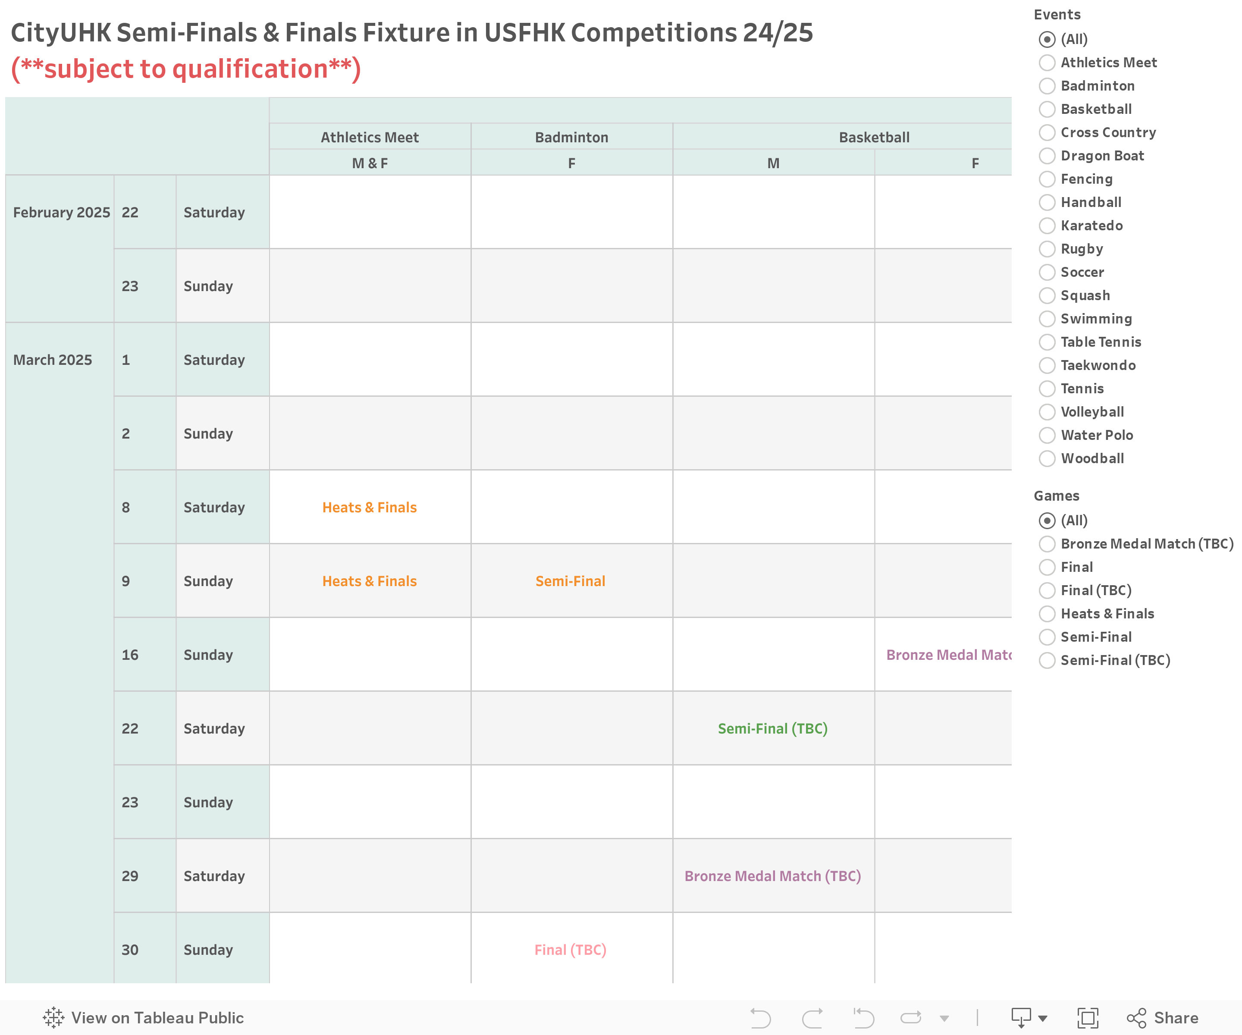Select Woodball events filter
The image size is (1242, 1035).
(1048, 458)
